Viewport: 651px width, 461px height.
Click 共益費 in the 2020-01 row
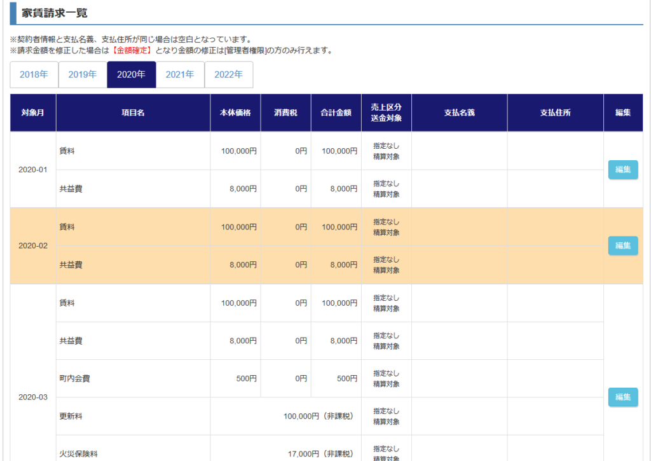pyautogui.click(x=71, y=189)
